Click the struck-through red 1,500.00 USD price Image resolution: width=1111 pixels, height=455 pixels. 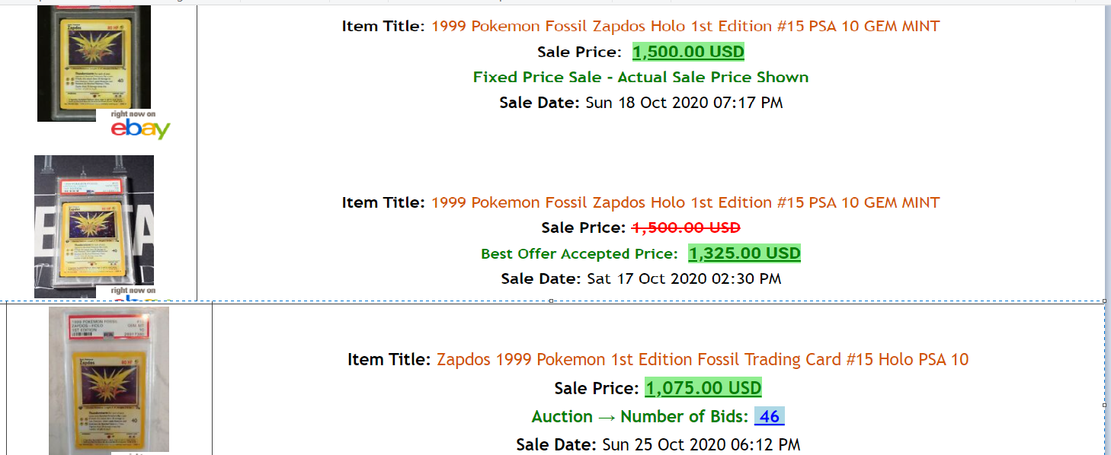[686, 228]
